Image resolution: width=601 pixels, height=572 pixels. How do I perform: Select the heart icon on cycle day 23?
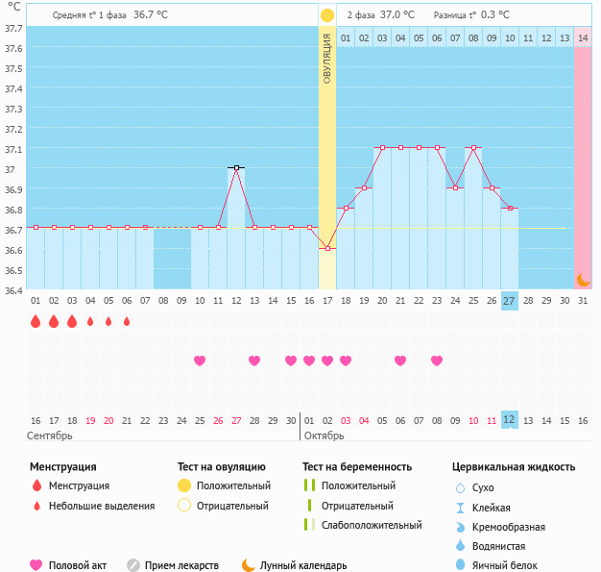437,361
